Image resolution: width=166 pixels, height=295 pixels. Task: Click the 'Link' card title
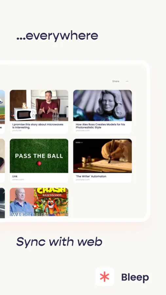click(15, 176)
